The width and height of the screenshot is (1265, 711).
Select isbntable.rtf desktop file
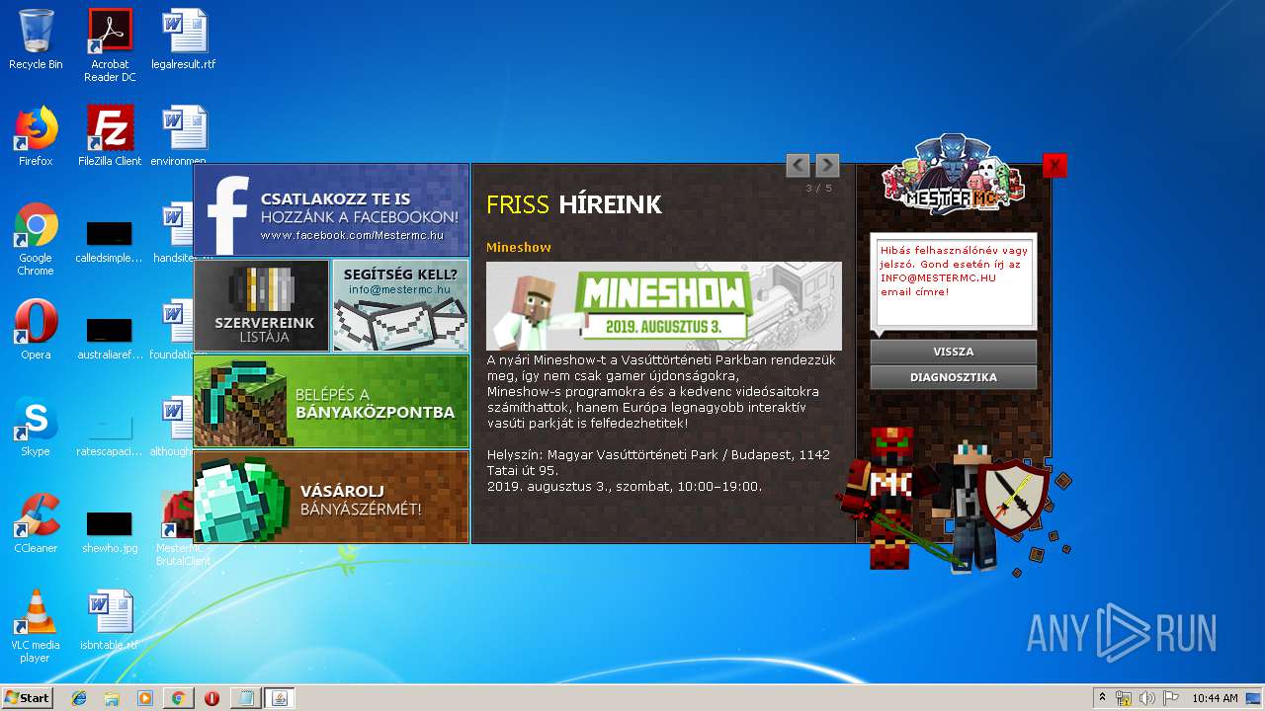coord(110,620)
